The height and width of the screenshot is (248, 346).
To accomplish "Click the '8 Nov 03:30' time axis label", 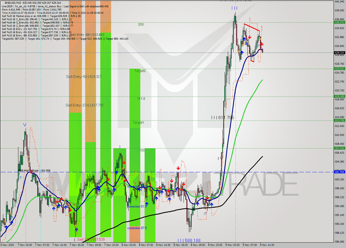I will click(129, 245).
